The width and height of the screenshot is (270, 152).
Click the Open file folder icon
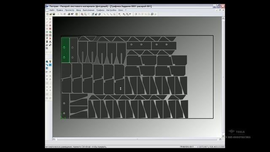click(51, 14)
